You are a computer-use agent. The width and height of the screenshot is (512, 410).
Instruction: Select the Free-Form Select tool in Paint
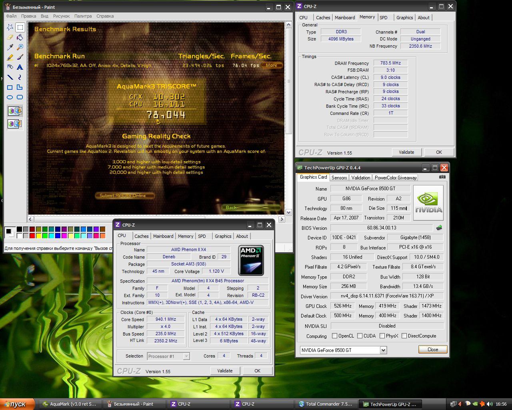10,27
